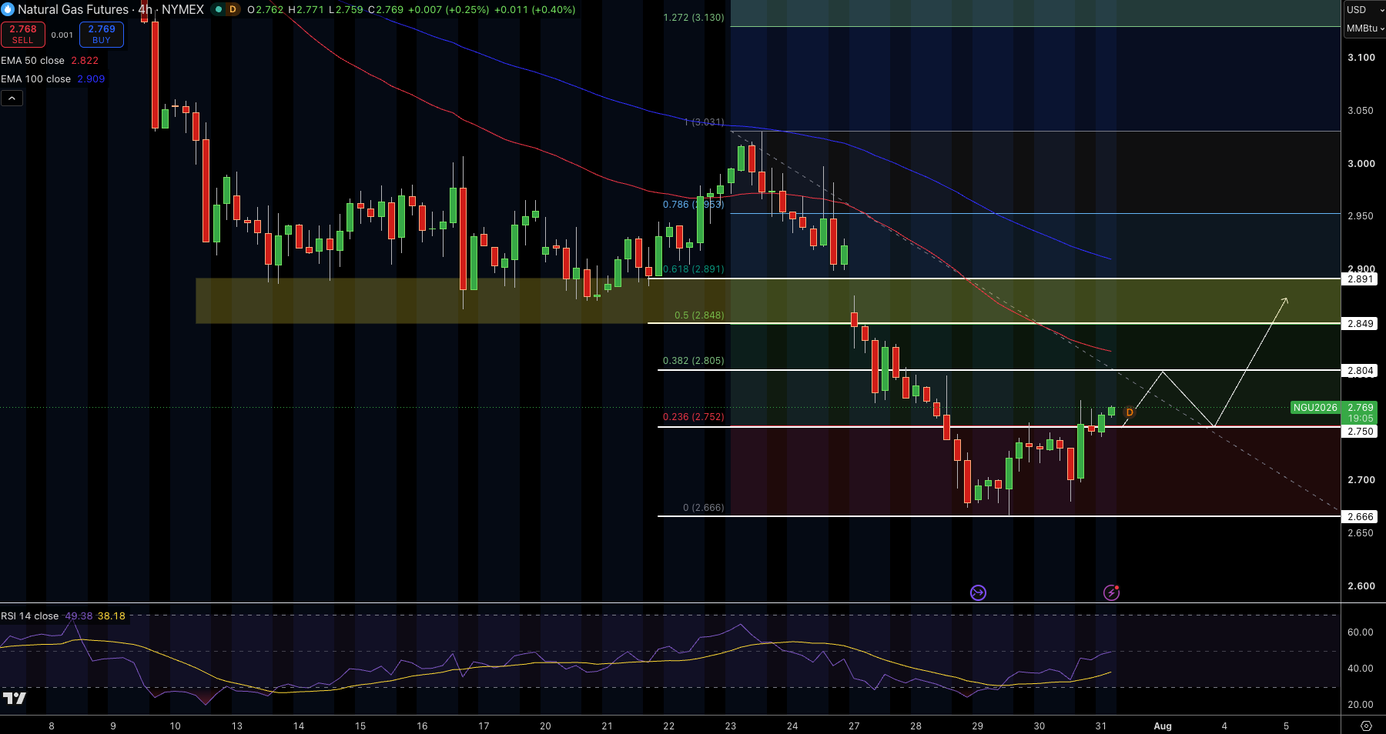Click the 19:05 bar countdown timer
The width and height of the screenshot is (1386, 734).
(1361, 419)
